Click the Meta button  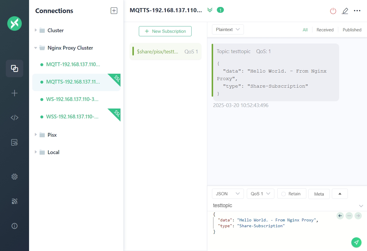click(319, 194)
